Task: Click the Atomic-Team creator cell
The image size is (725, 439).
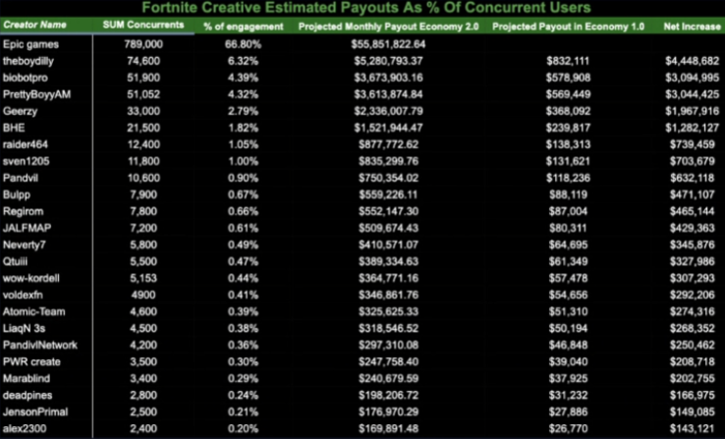Action: click(x=33, y=311)
